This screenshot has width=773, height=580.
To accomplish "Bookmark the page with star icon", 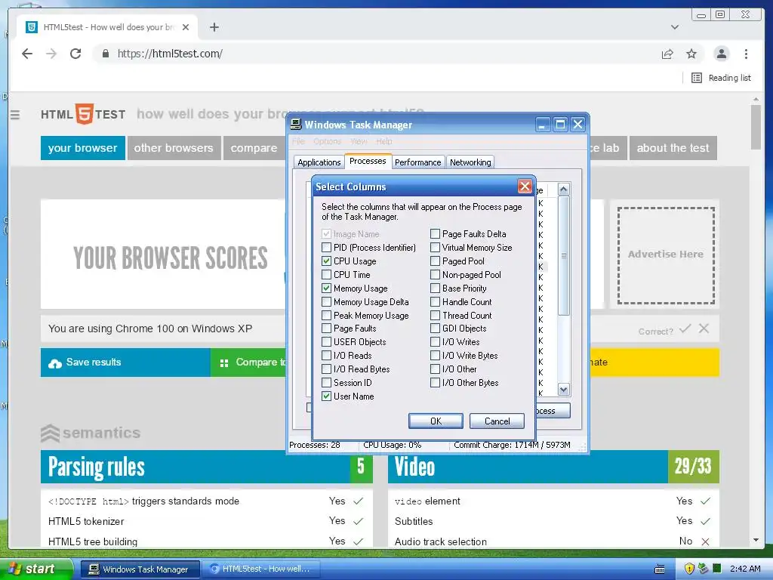I will click(x=691, y=54).
